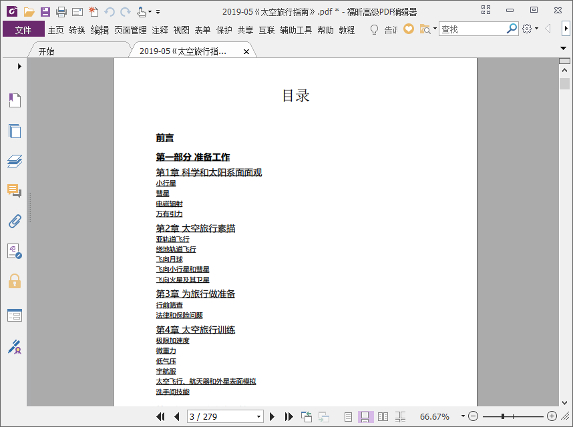This screenshot has width=573, height=427.
Task: Follow the 第1章 科学和太阳系面面观 link
Action: (x=208, y=172)
